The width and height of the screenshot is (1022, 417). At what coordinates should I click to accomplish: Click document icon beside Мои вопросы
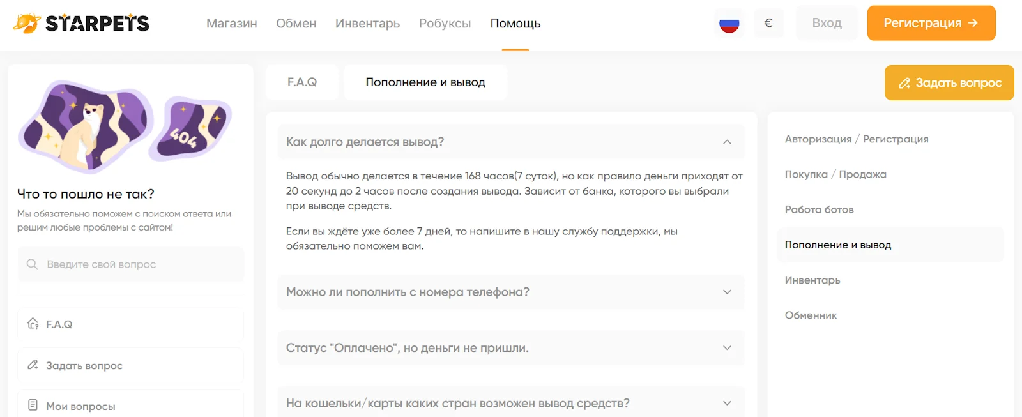33,406
